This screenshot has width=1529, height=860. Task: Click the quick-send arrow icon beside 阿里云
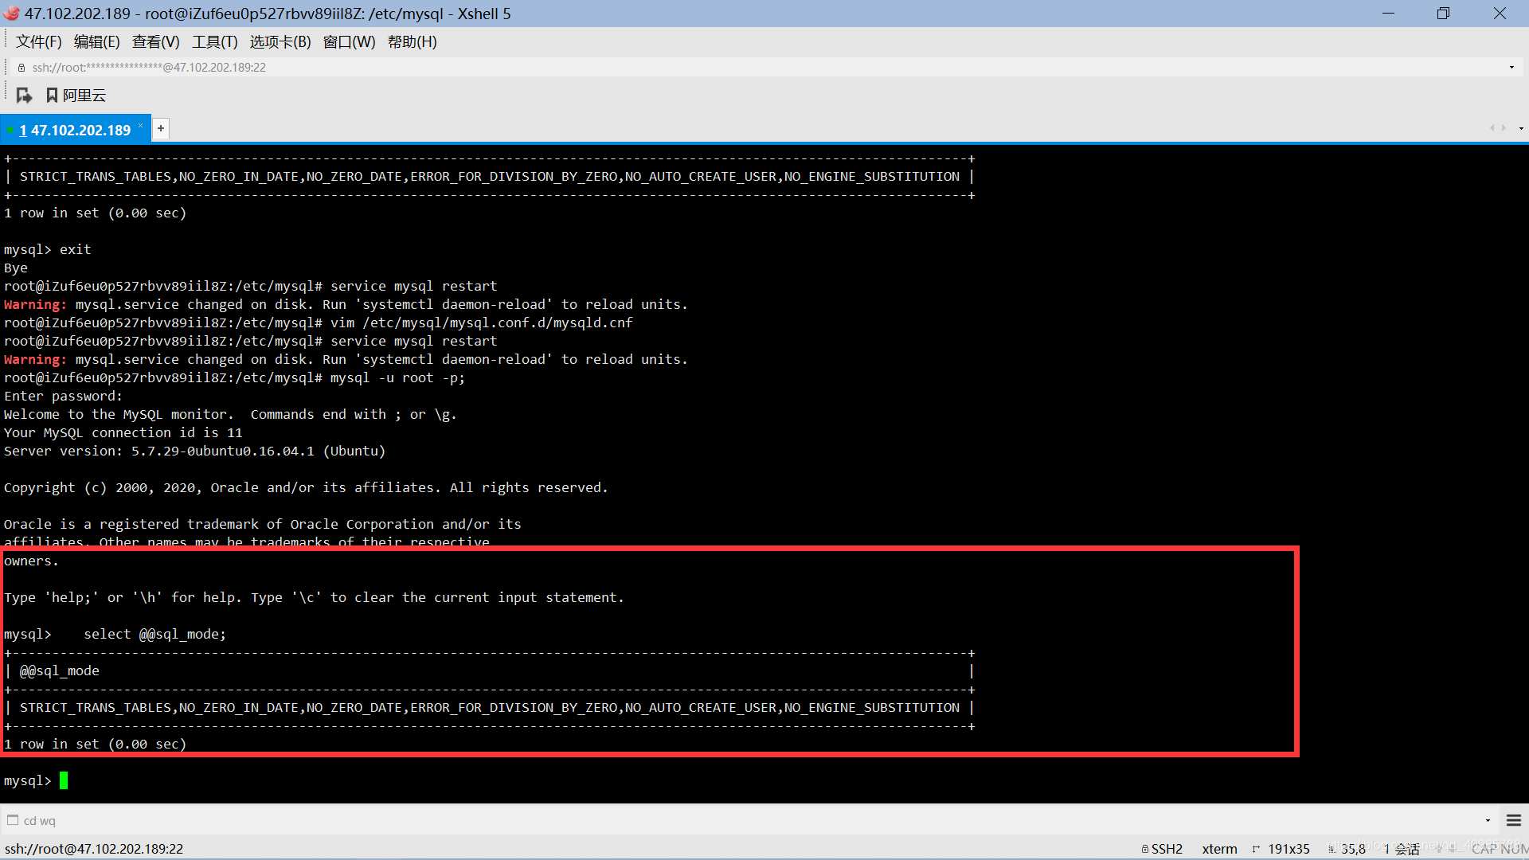(24, 96)
